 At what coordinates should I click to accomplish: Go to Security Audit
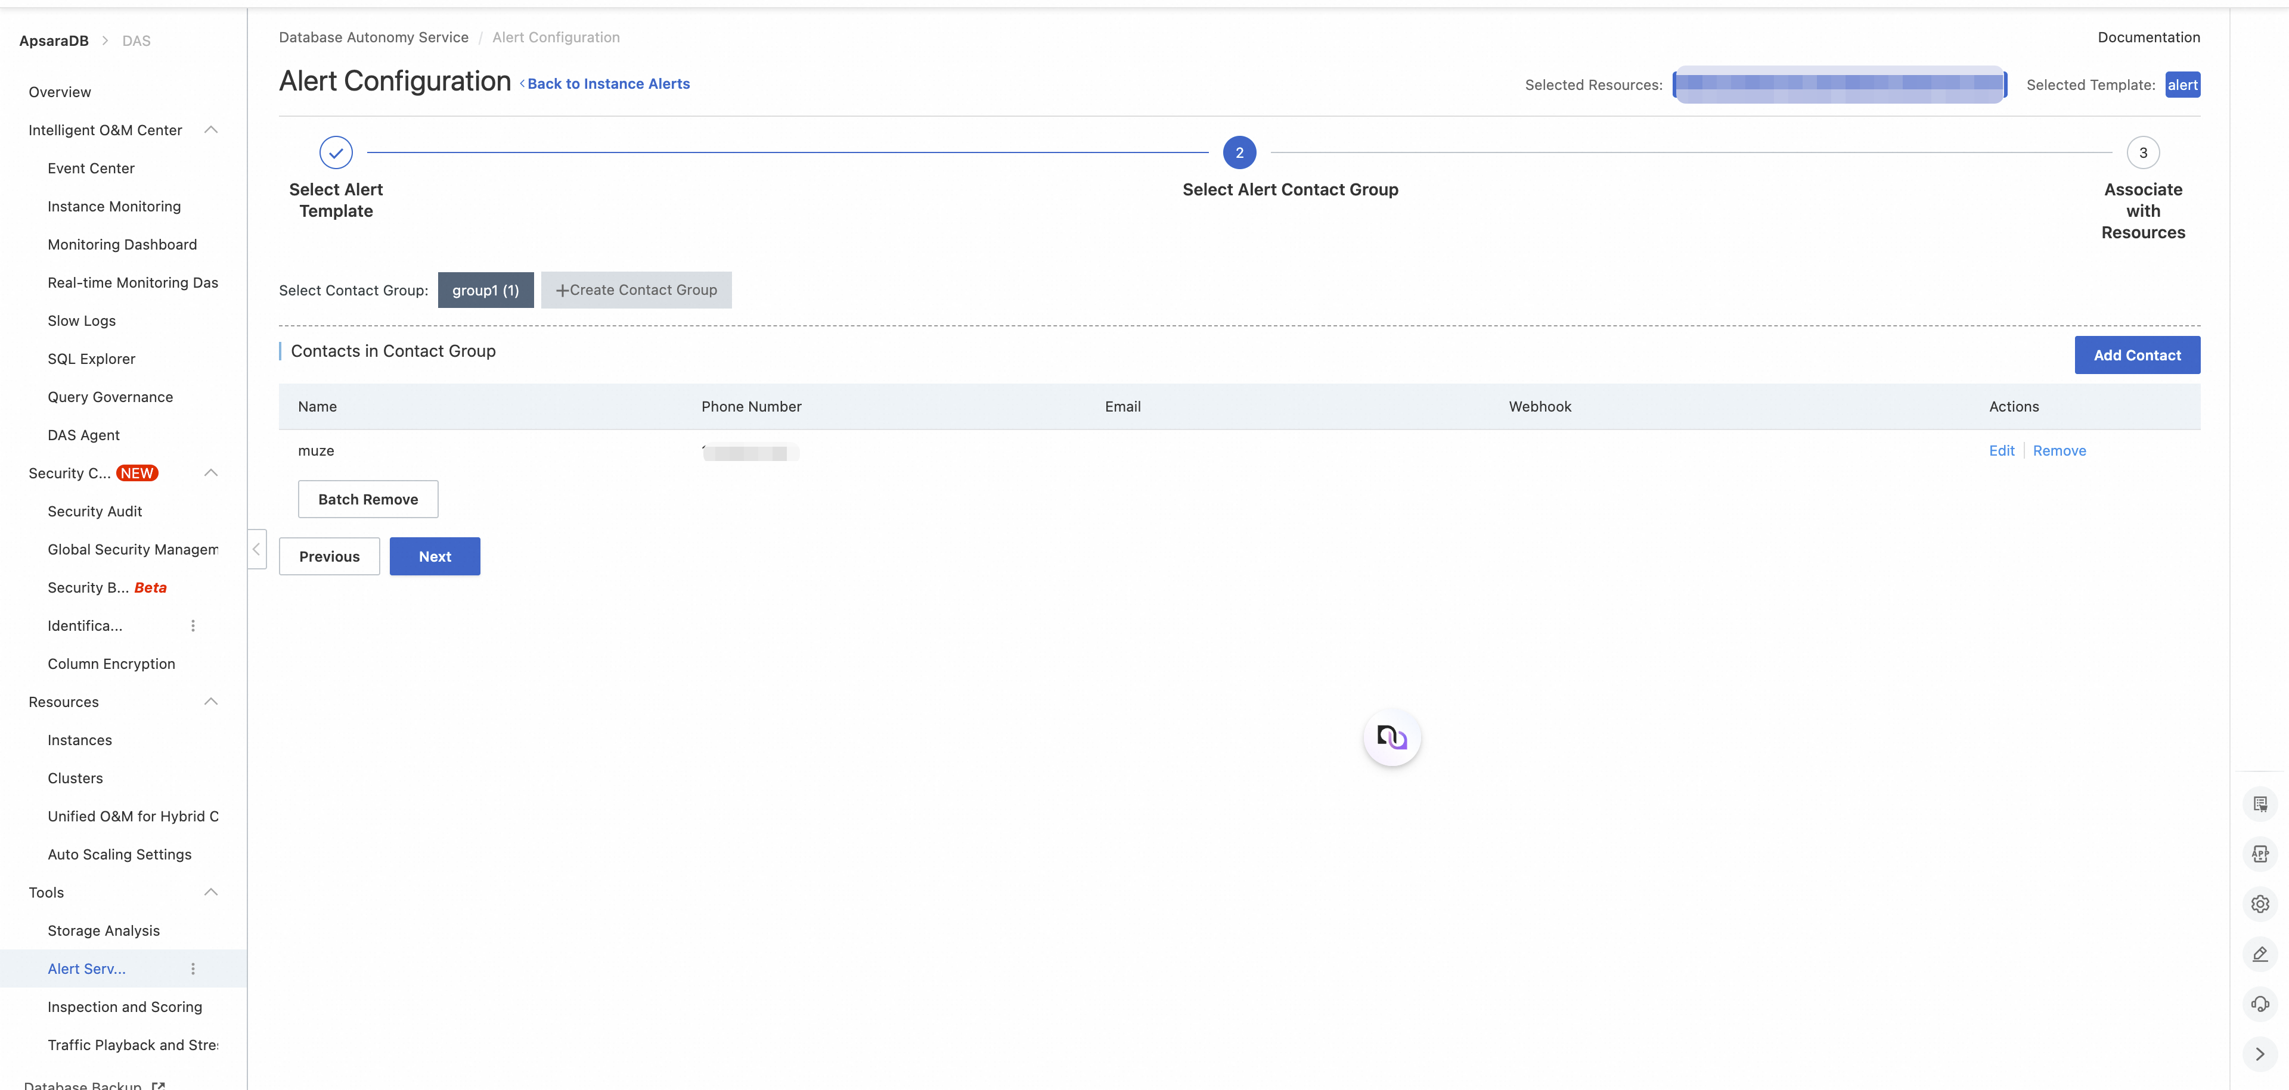click(x=95, y=512)
